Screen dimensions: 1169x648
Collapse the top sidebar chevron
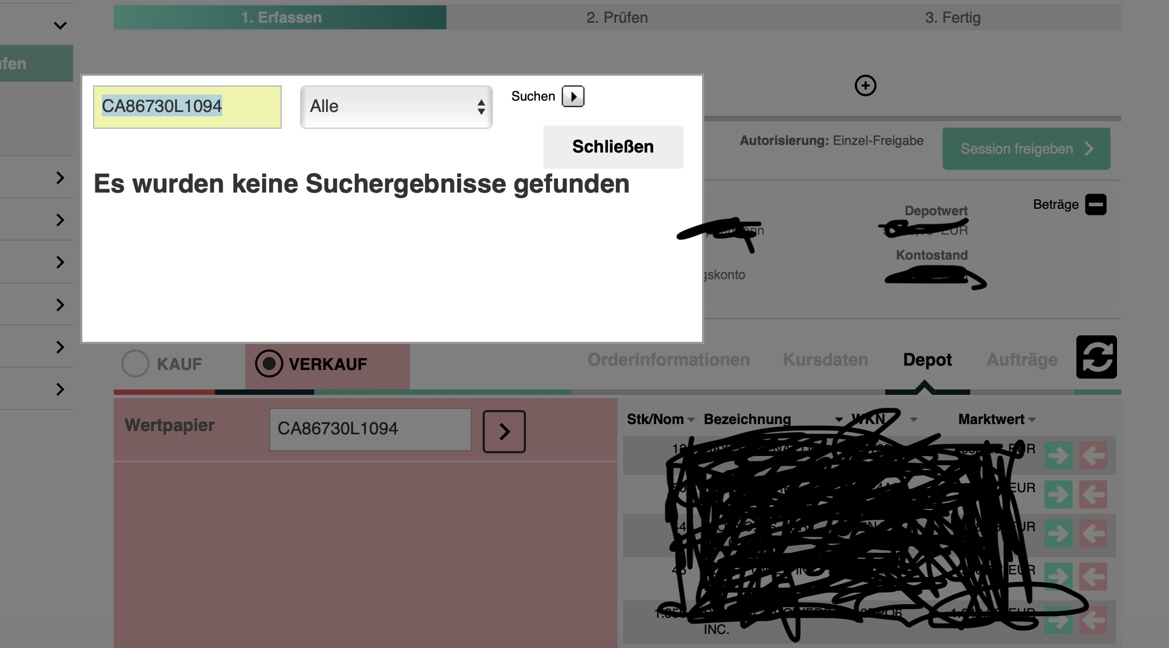point(60,25)
